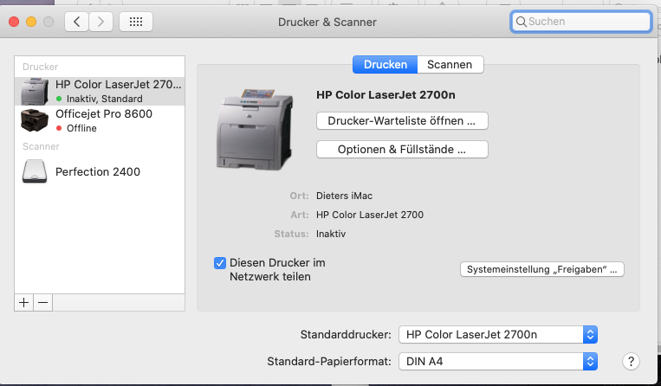The width and height of the screenshot is (661, 386).
Task: Click the Scanner section header
Action: (x=41, y=146)
